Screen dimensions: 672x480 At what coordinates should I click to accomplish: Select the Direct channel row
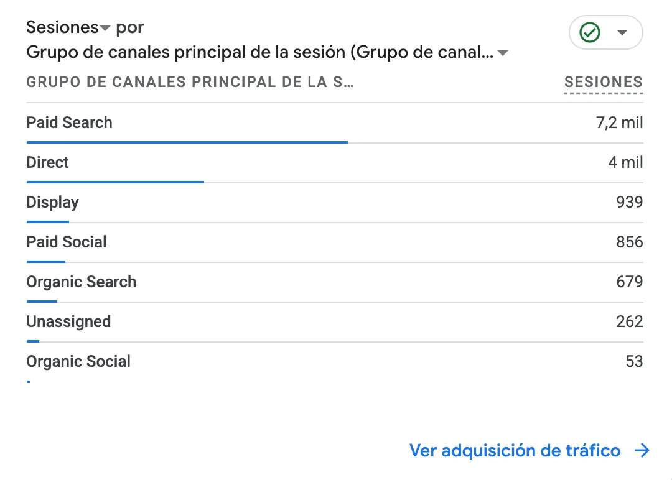tap(335, 163)
